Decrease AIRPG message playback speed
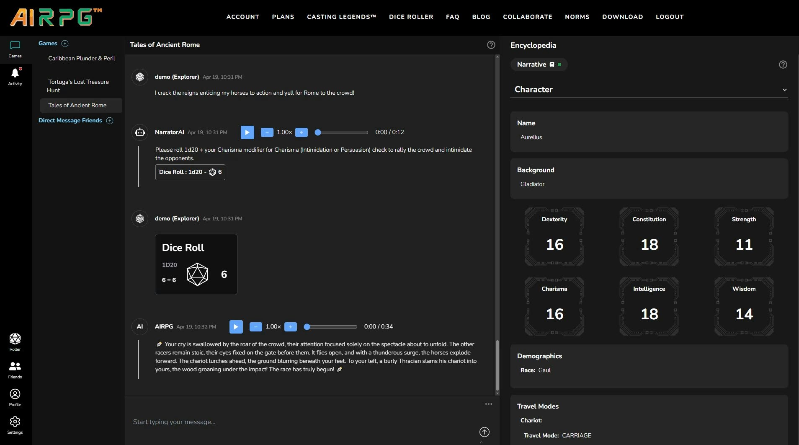Screen dimensions: 799x445 click(x=256, y=327)
